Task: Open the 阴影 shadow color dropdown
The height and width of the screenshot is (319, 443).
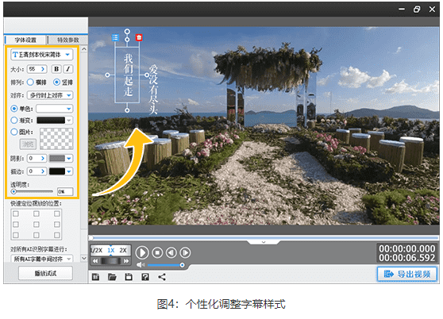Action: tap(69, 159)
